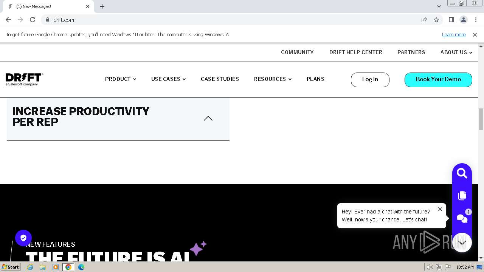Share this page icon in address bar

[424, 20]
